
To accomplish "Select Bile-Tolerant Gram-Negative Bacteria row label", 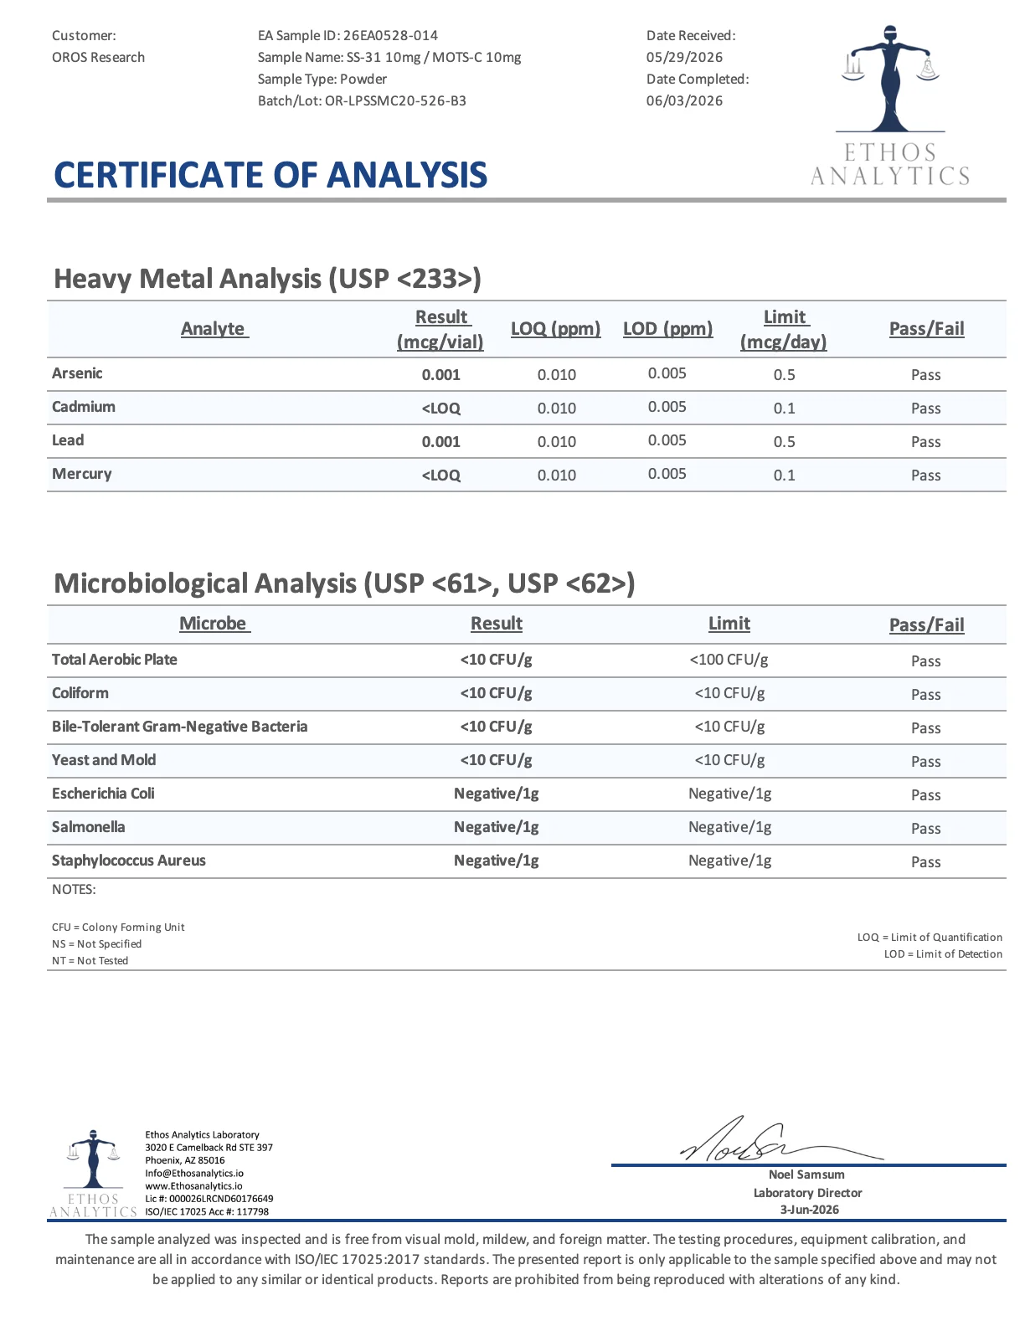I will pyautogui.click(x=180, y=727).
